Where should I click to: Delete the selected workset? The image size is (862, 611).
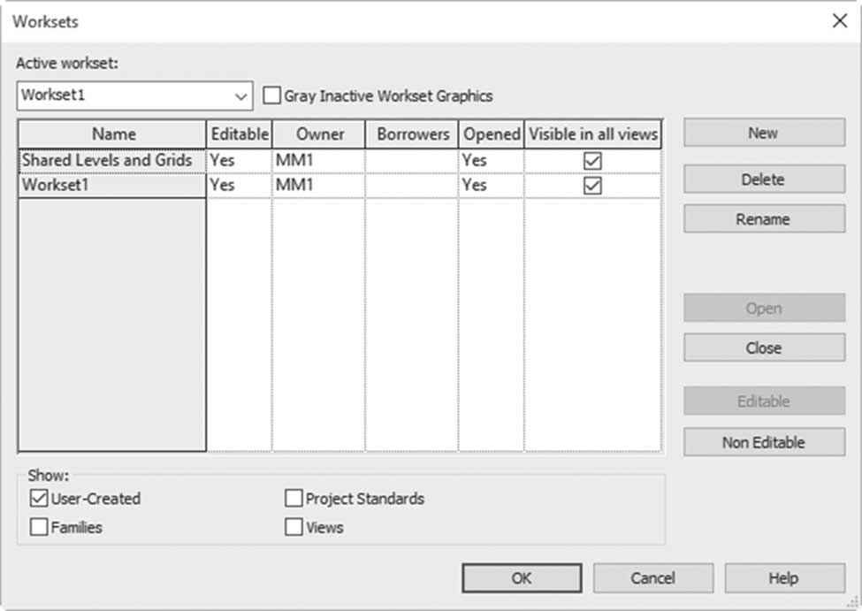point(764,179)
